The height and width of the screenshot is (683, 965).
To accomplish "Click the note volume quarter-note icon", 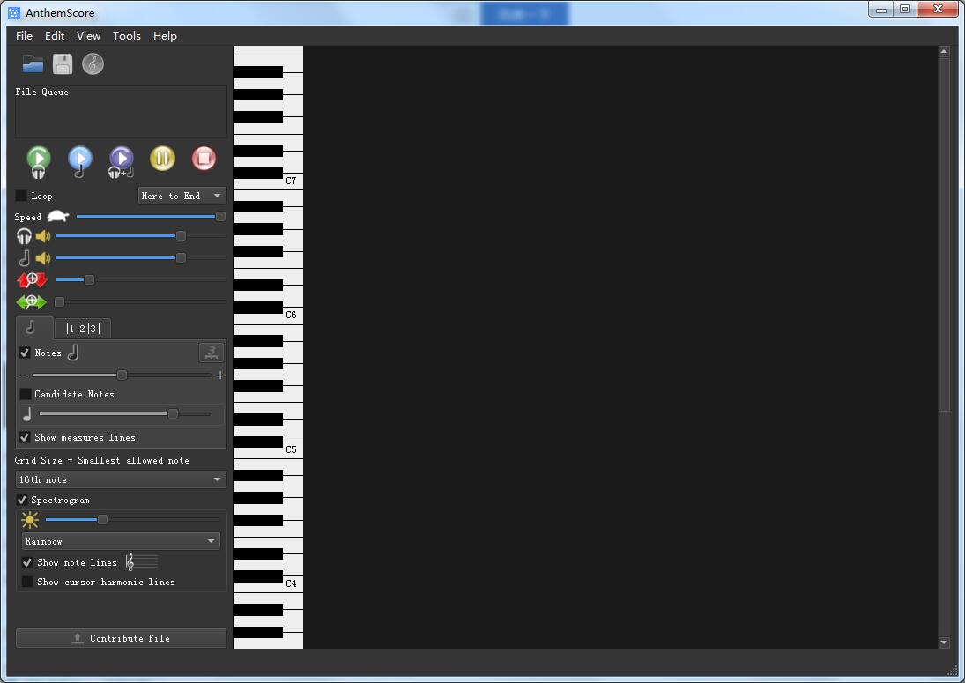I will point(24,258).
